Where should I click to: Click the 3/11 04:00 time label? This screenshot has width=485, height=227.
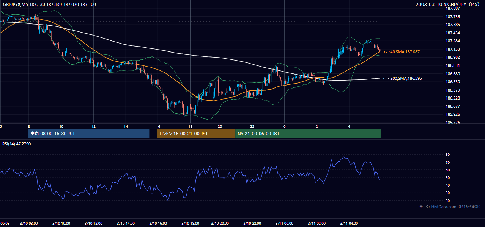click(x=349, y=224)
